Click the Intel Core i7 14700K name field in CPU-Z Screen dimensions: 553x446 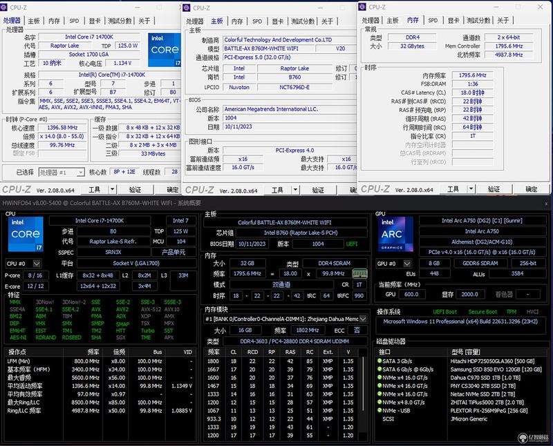pyautogui.click(x=89, y=37)
